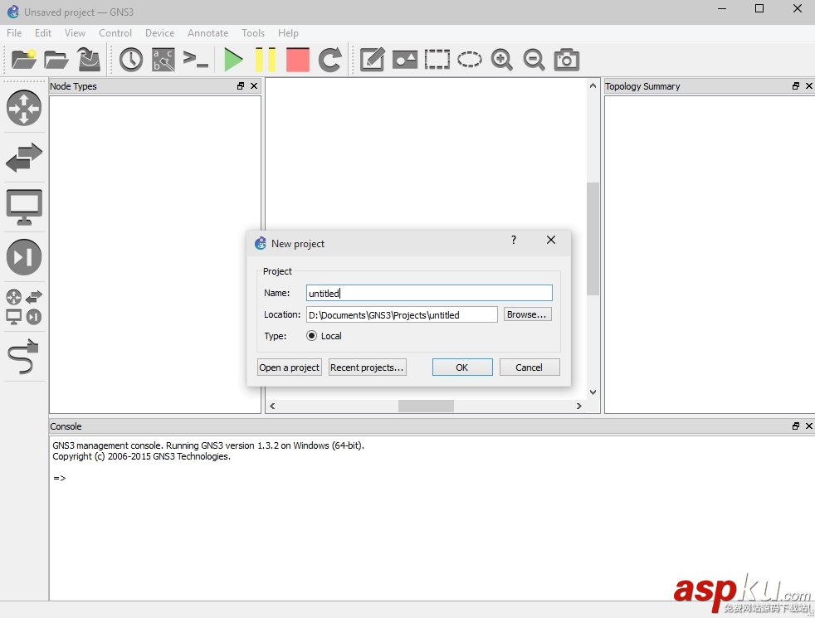Click workspace scroll right arrow
The width and height of the screenshot is (815, 618).
pyautogui.click(x=579, y=406)
